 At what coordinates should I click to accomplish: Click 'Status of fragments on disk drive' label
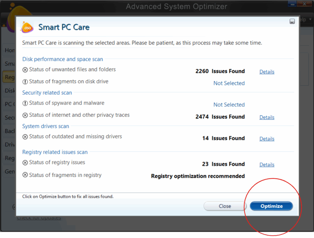click(x=69, y=81)
